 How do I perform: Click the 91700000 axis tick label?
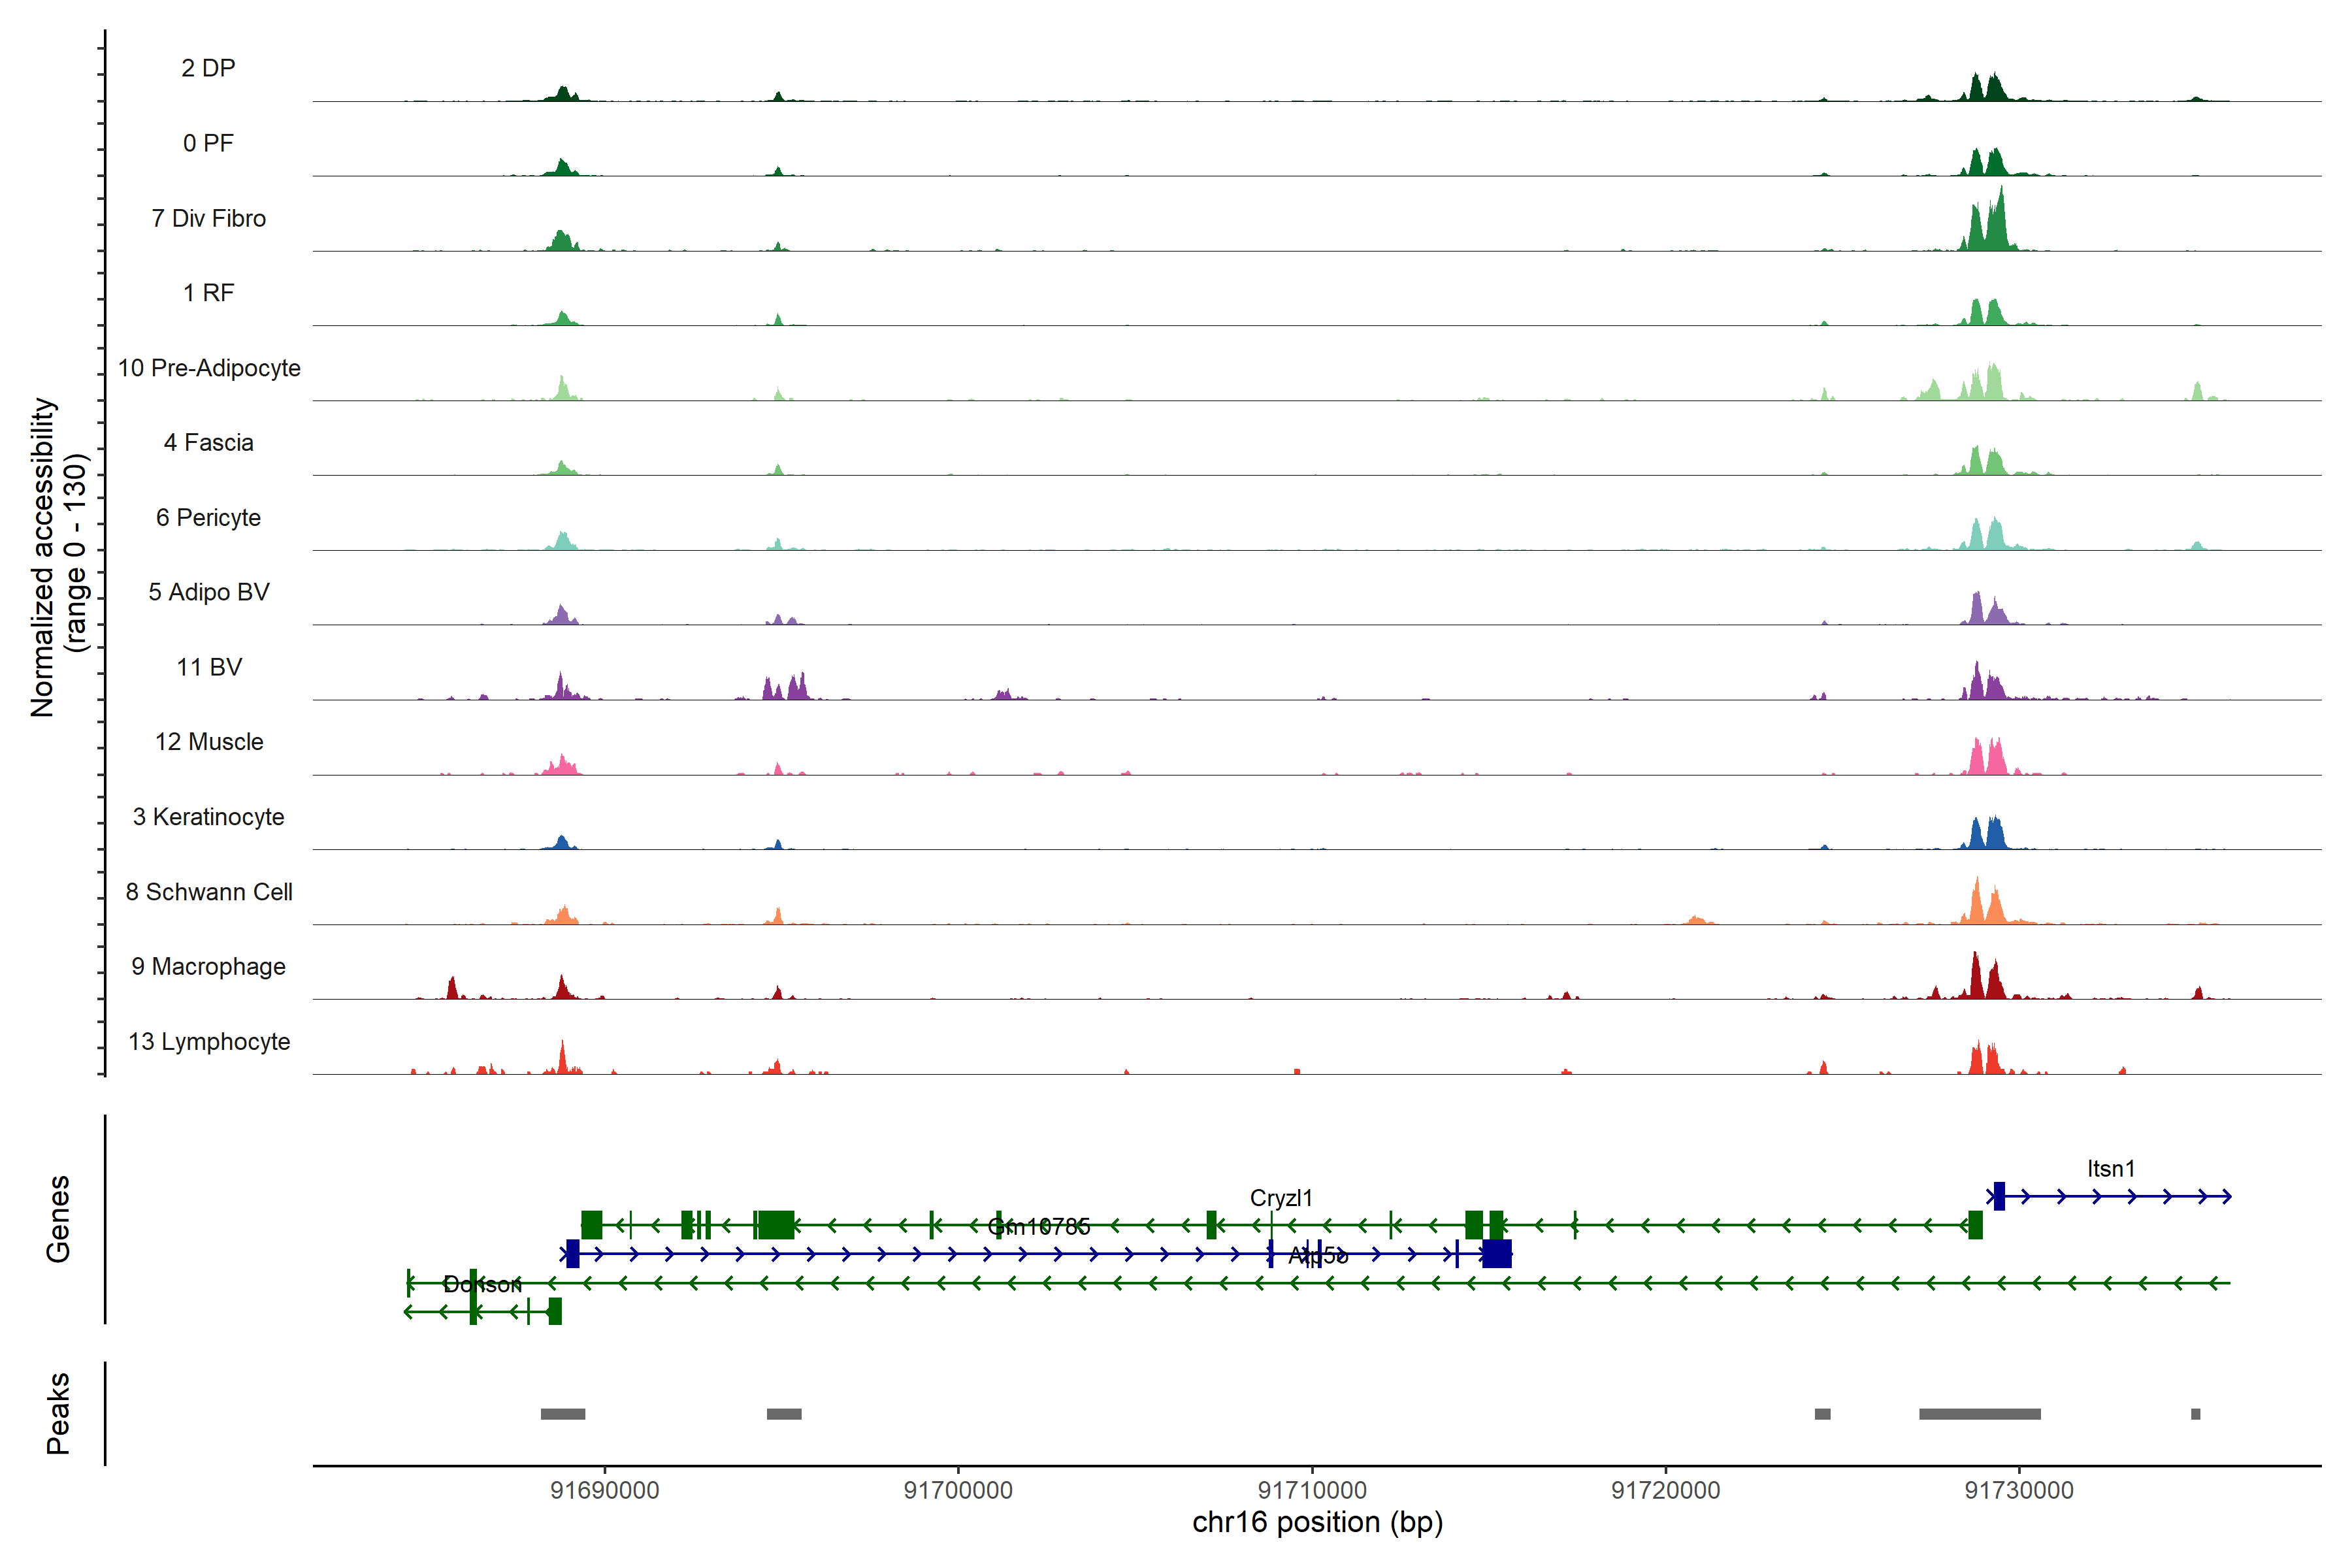pos(958,1490)
